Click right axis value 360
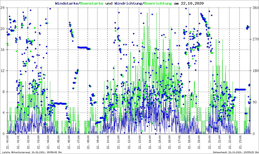The image size is (259, 154). pyautogui.click(x=255, y=8)
